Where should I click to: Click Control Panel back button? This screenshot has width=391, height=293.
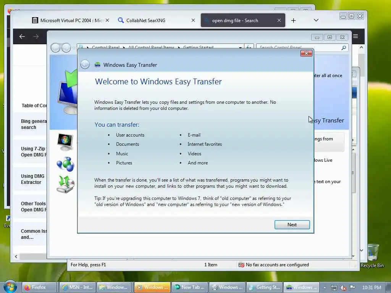tap(55, 48)
